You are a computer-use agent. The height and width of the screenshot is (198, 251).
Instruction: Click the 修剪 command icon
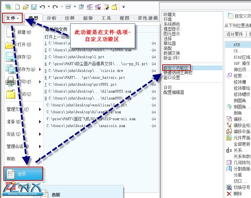click(x=229, y=75)
